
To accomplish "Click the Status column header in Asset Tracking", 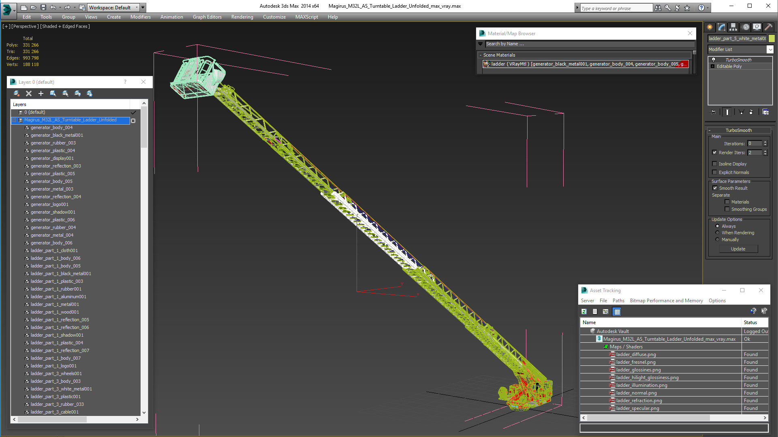I will pyautogui.click(x=755, y=322).
